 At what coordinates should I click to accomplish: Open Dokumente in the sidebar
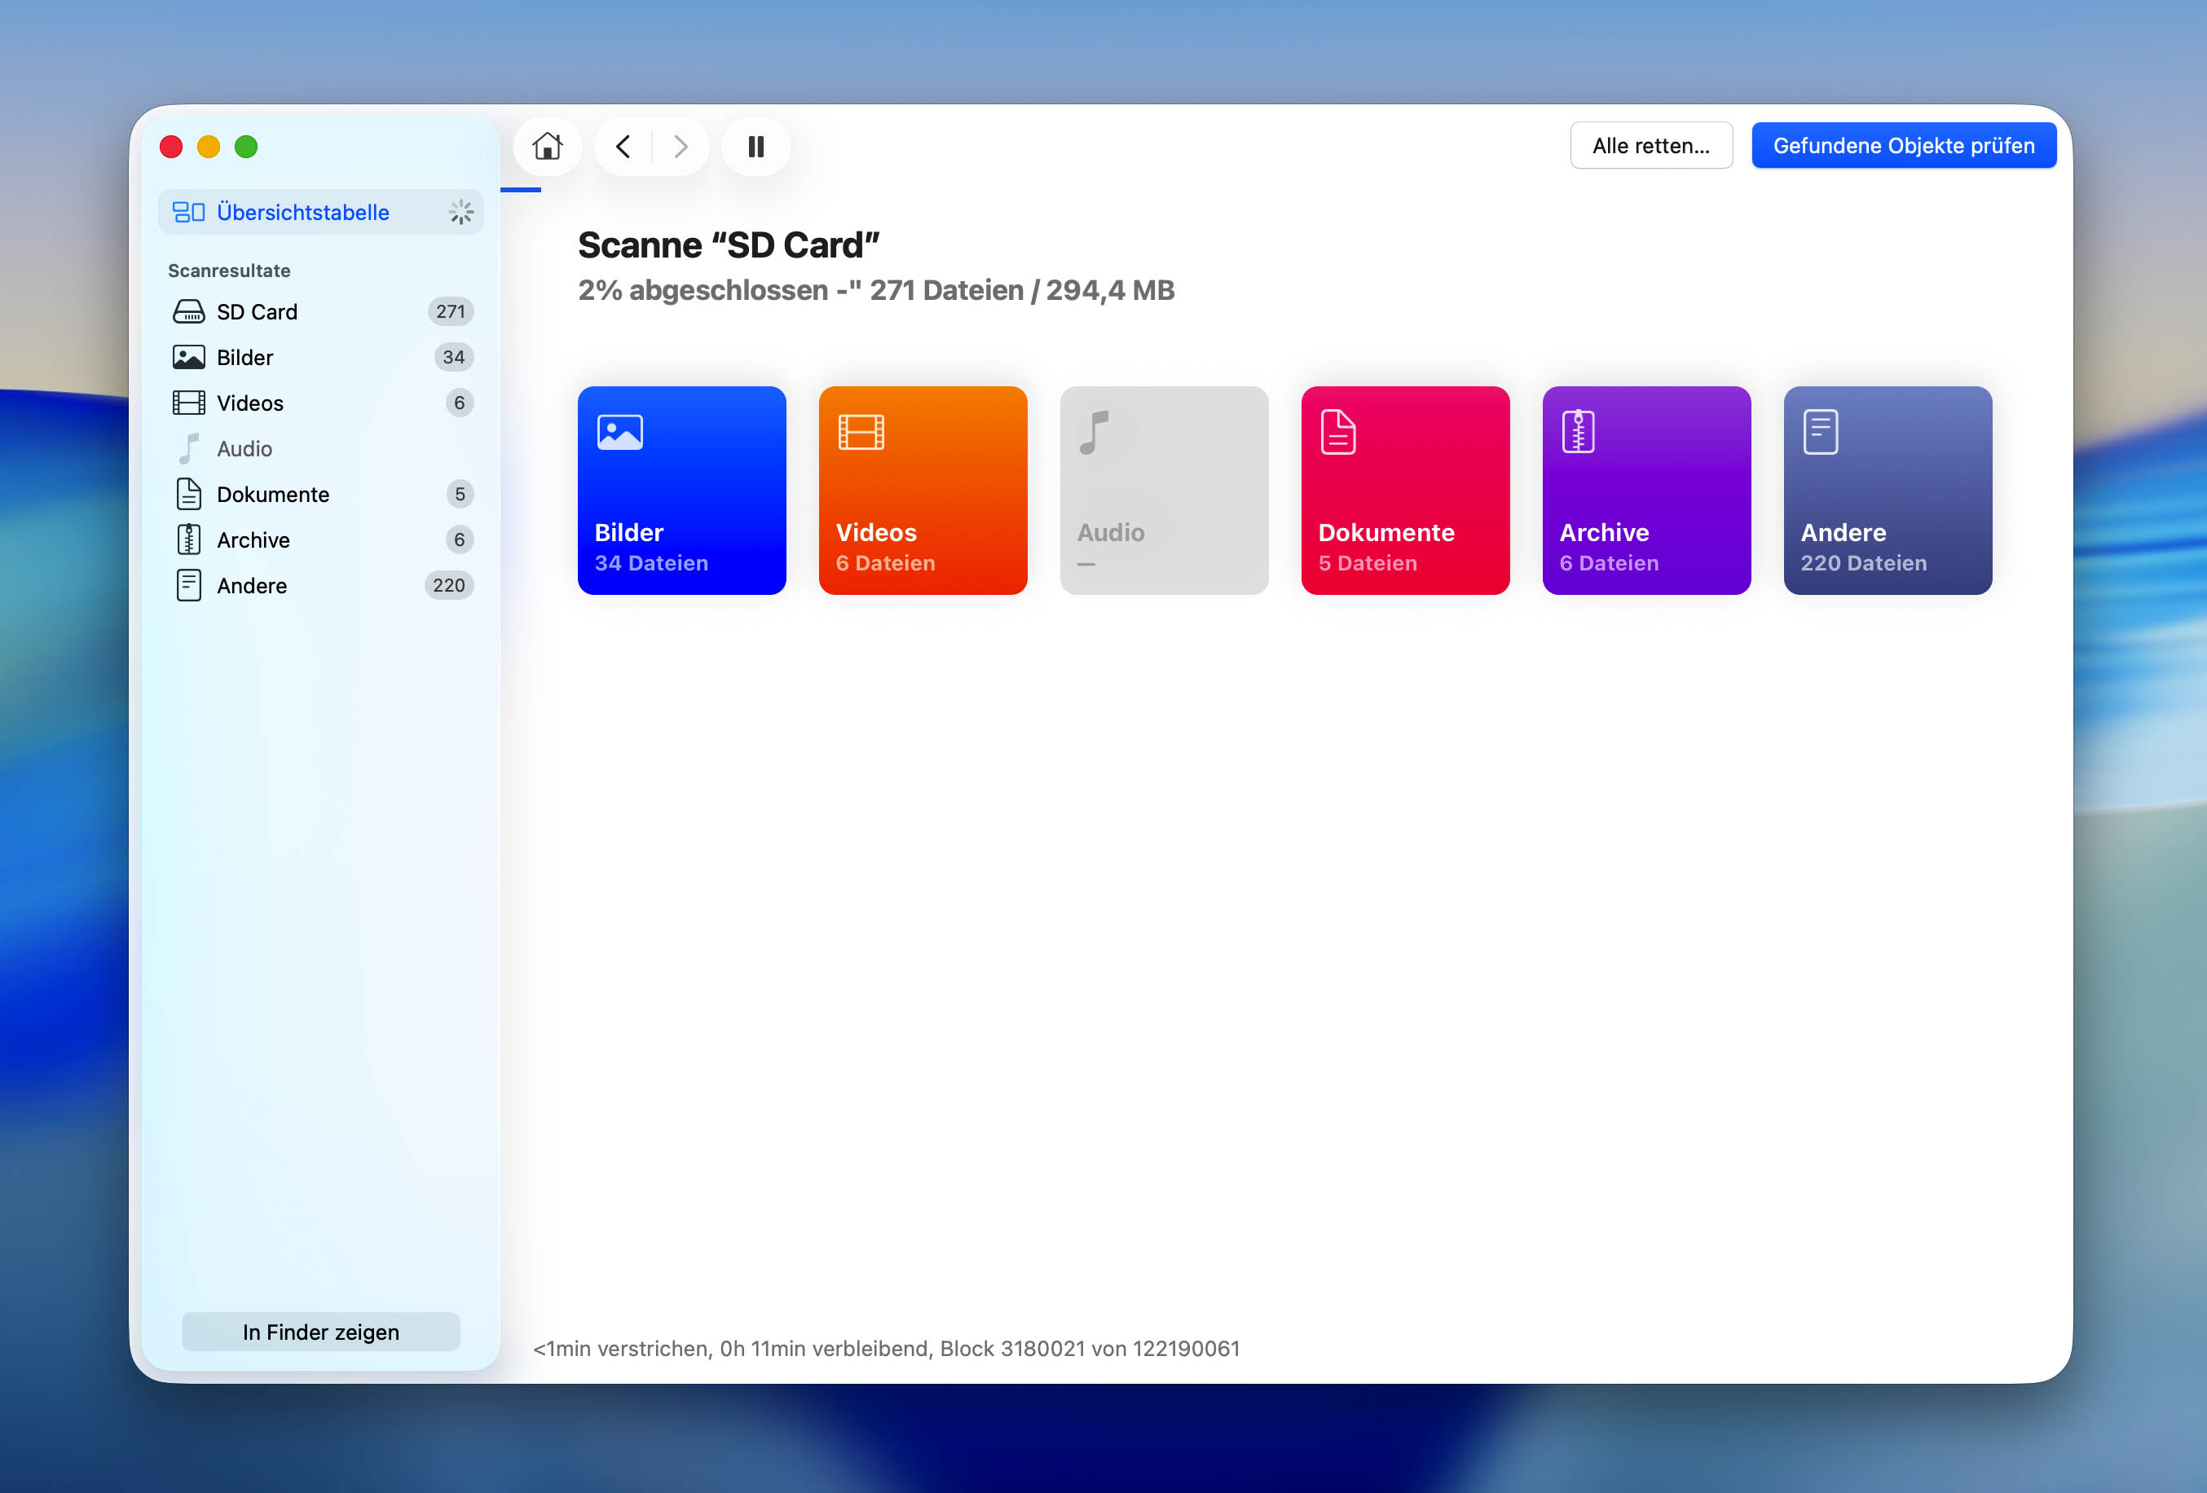tap(321, 494)
